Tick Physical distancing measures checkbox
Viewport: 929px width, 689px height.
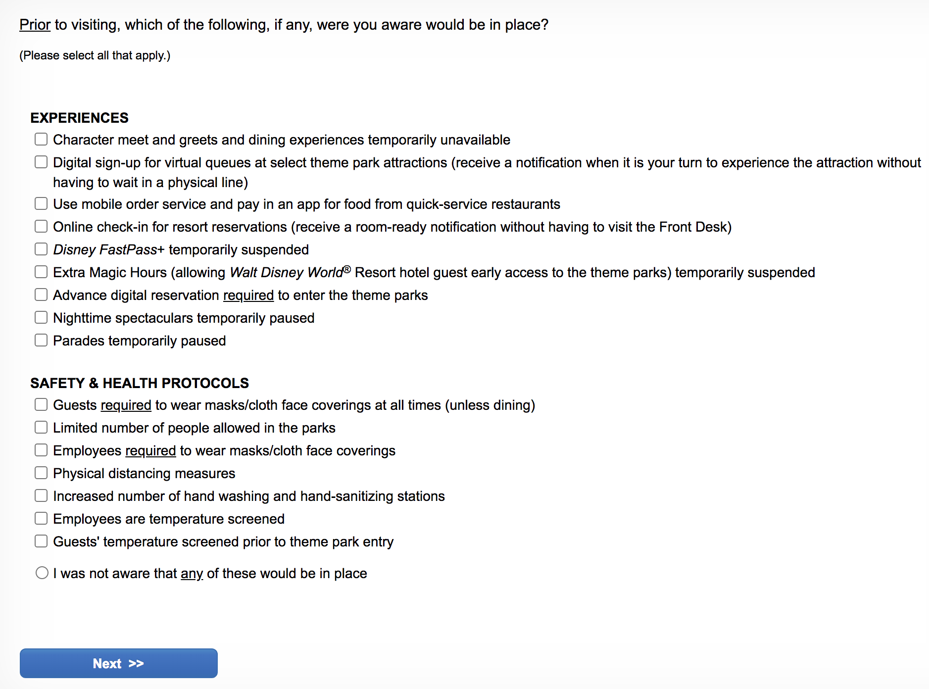coord(41,473)
